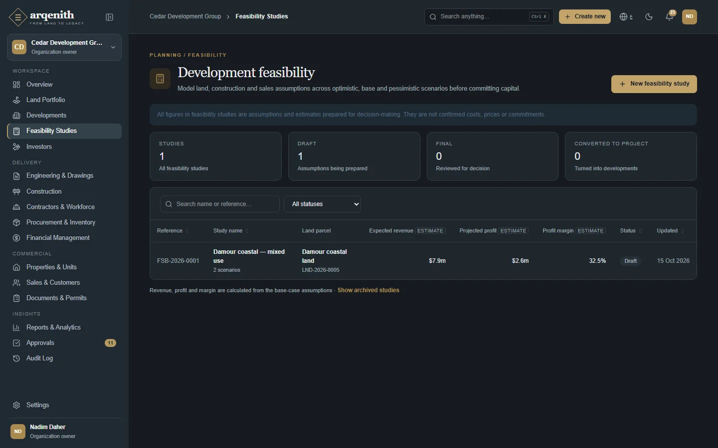Collapse the sidebar panel icon
The height and width of the screenshot is (448, 718).
110,17
